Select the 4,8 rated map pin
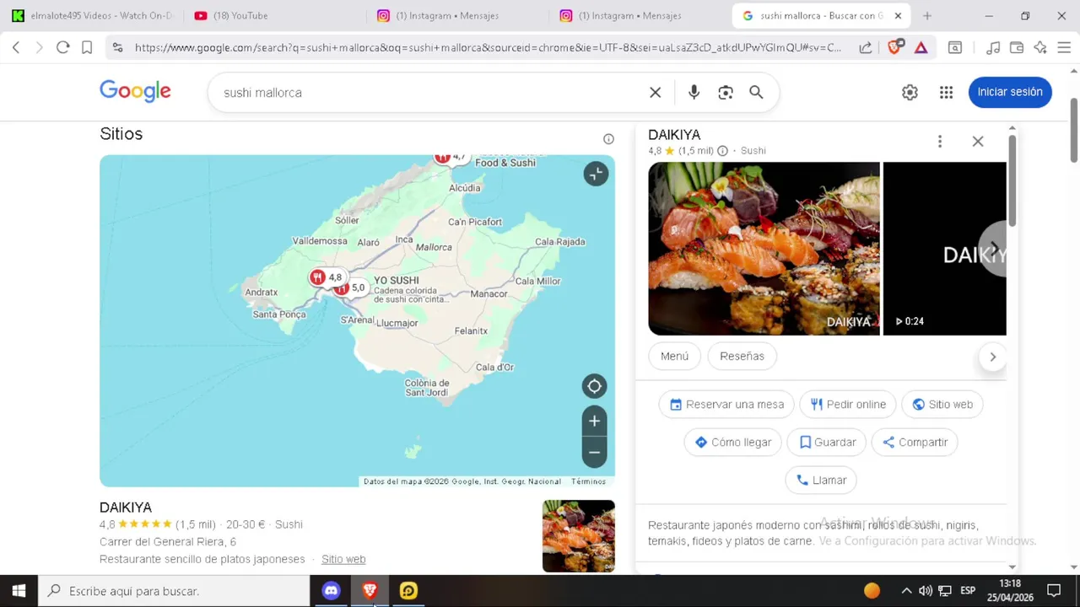 point(326,277)
